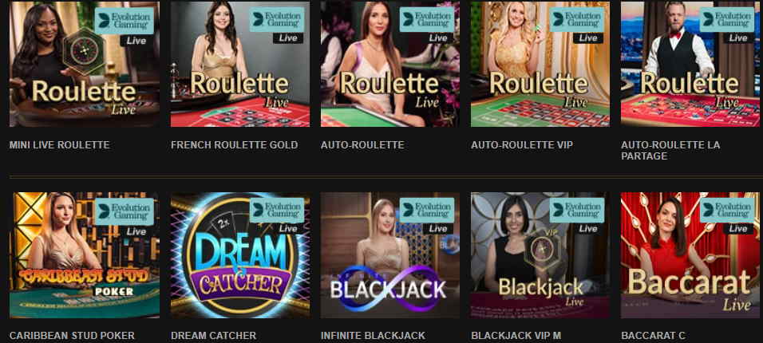The width and height of the screenshot is (763, 343).
Task: Open the Auto-Roulette La Partage thumbnail
Action: tap(690, 64)
